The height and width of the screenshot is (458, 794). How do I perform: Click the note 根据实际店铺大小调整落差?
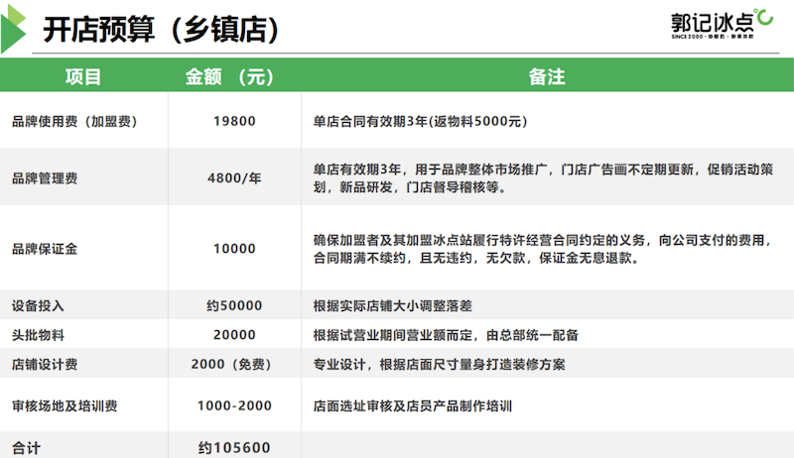click(392, 306)
